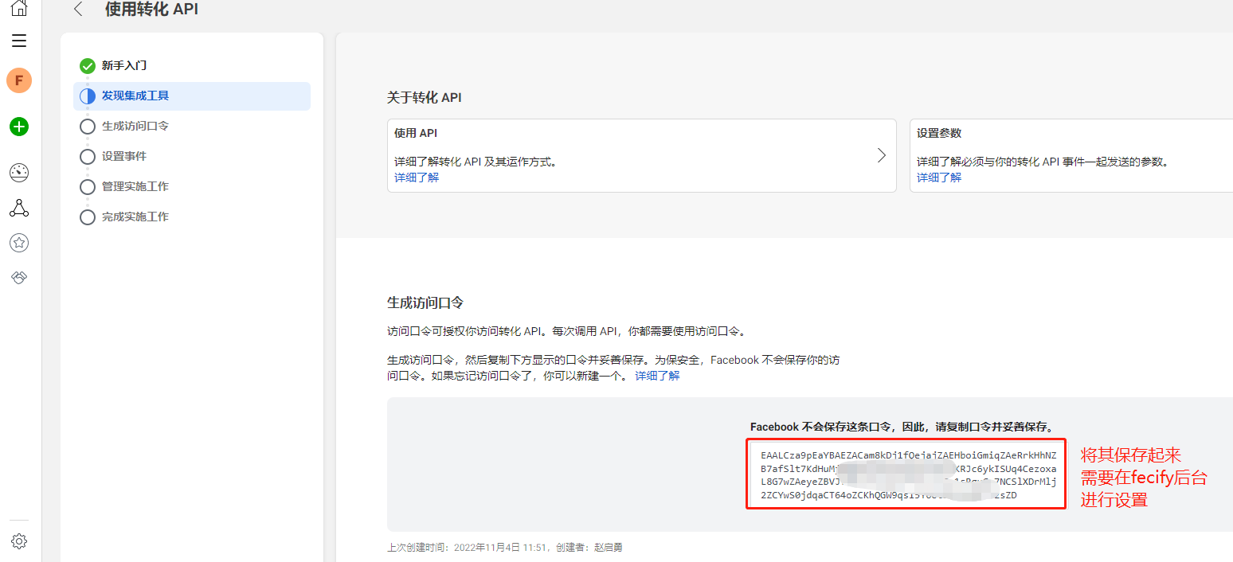Select the 发现集成工具 step
Image resolution: width=1233 pixels, height=562 pixels.
click(192, 96)
